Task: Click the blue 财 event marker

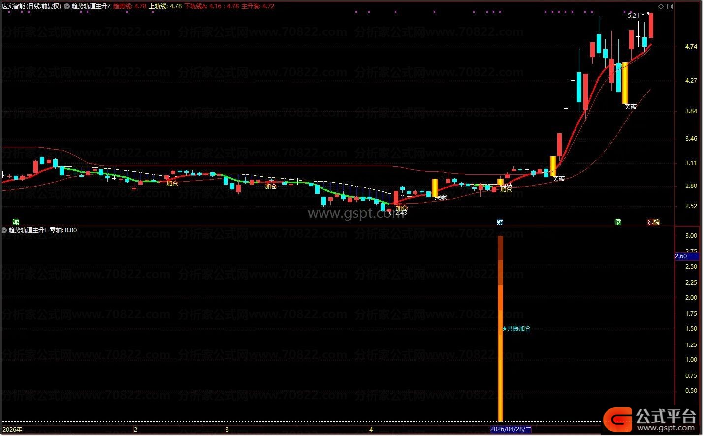Action: click(500, 222)
